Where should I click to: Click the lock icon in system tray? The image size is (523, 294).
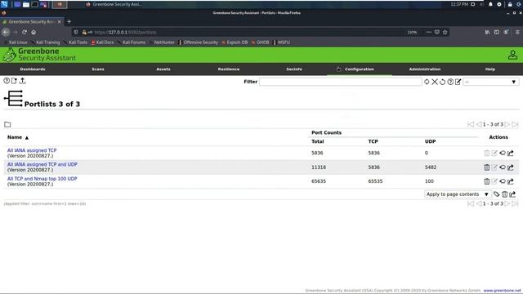(510, 4)
